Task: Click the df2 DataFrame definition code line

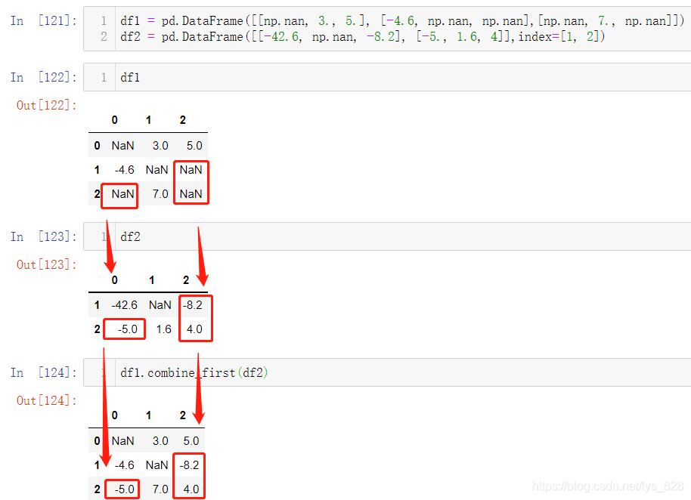Action: 362,36
